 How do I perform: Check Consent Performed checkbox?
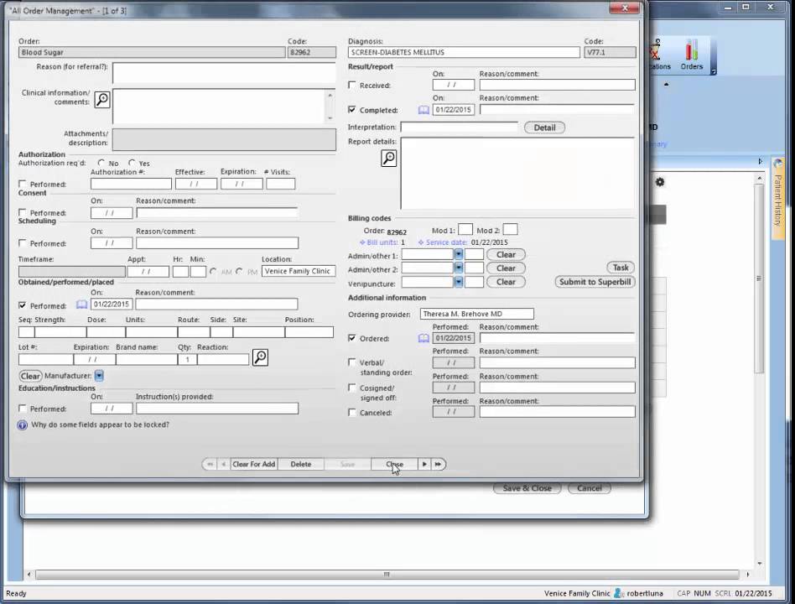click(x=23, y=212)
